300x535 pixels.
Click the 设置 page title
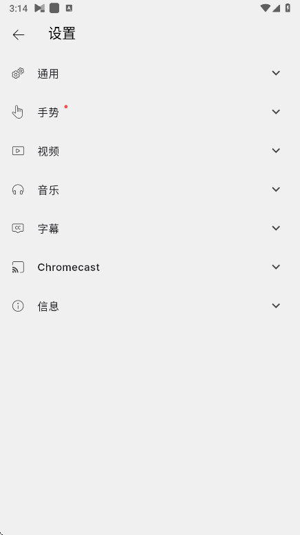coord(62,34)
